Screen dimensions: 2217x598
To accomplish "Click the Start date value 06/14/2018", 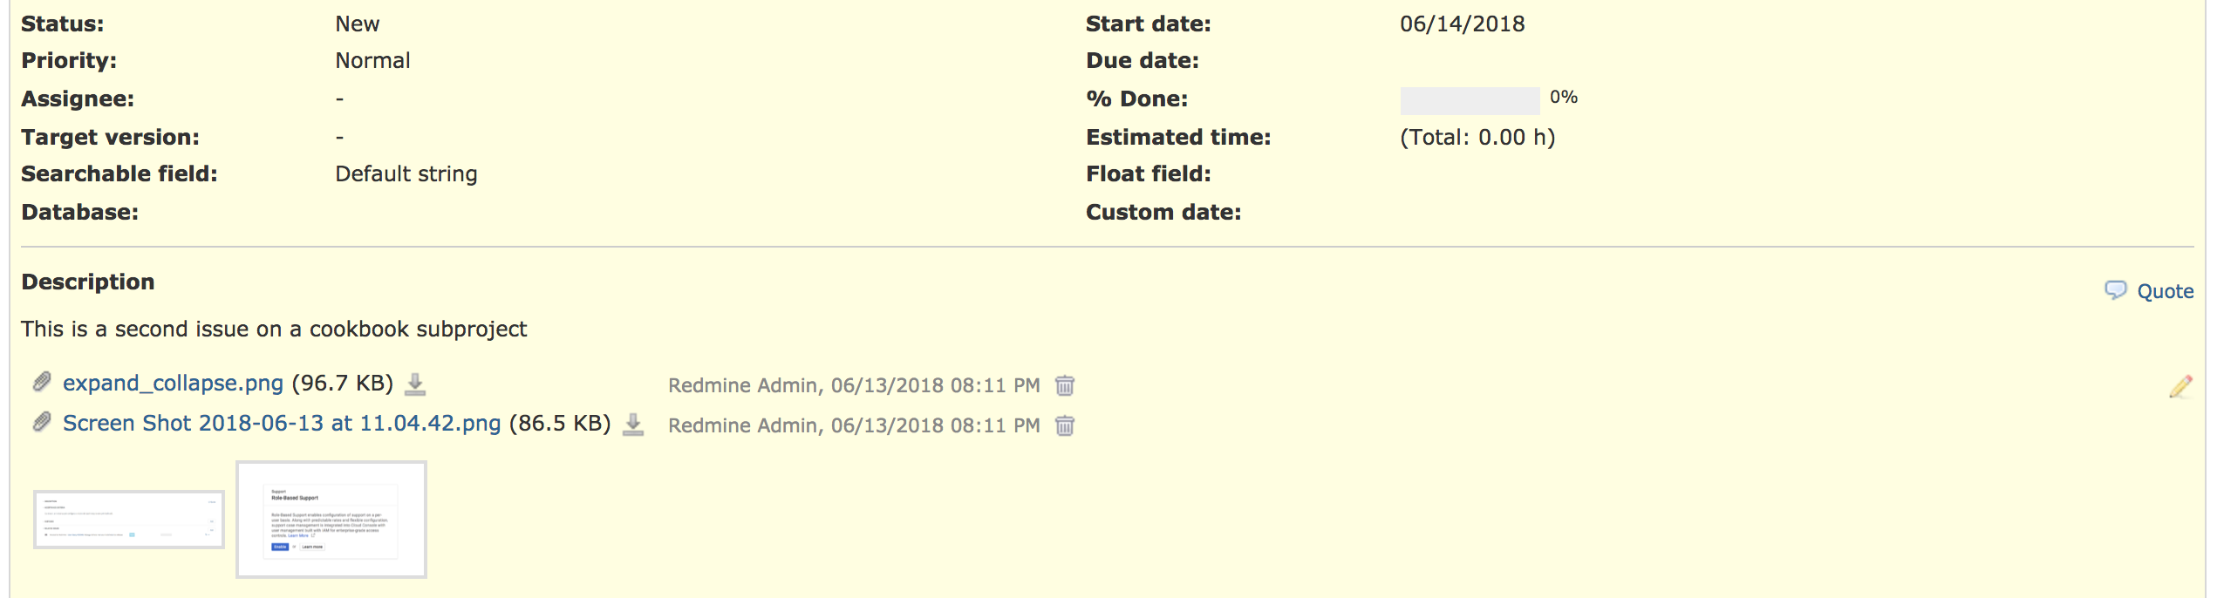I will click(1463, 24).
